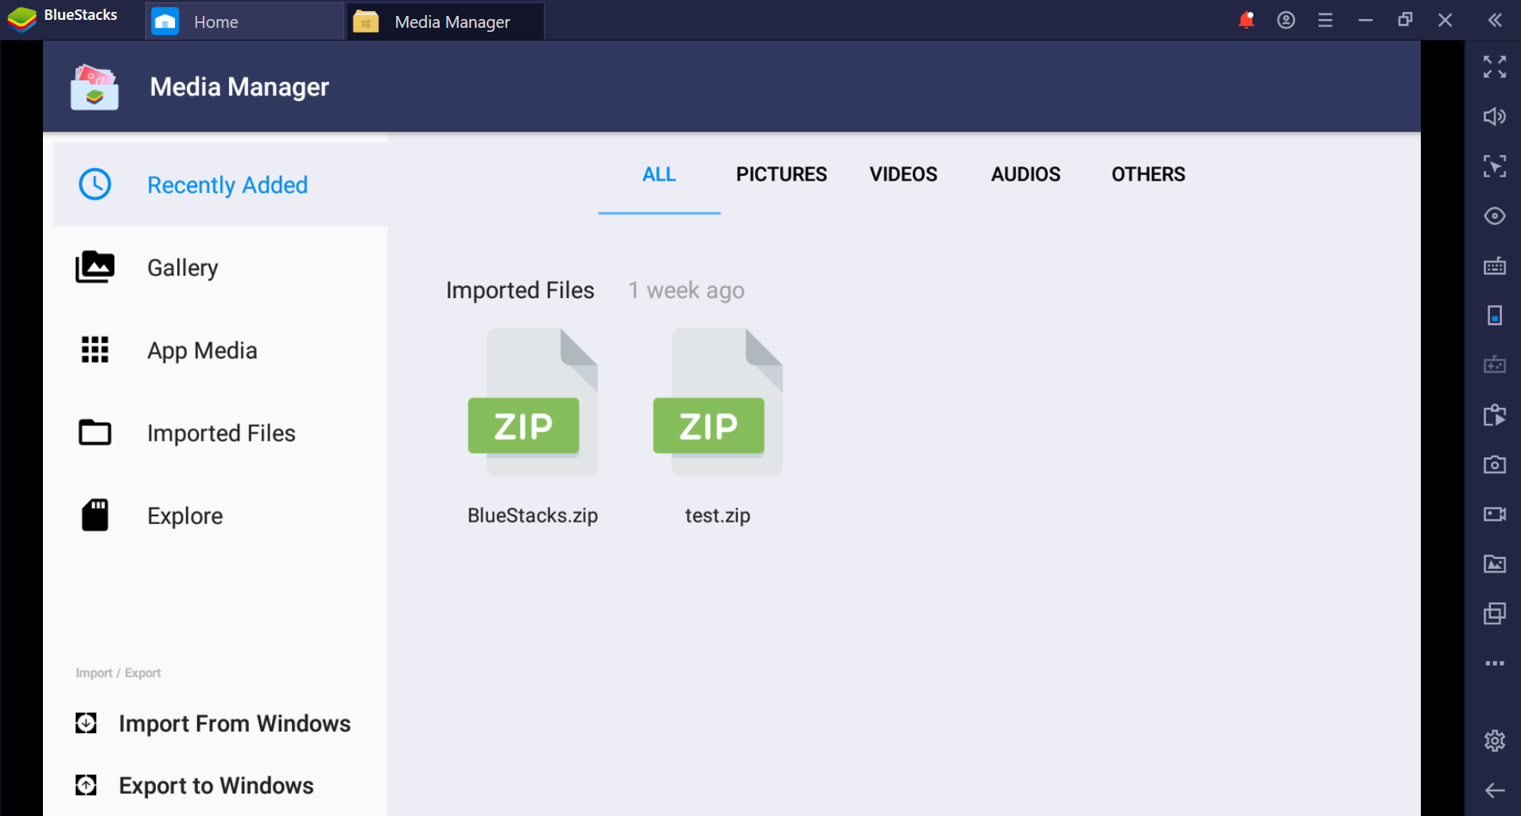This screenshot has height=816, width=1521.
Task: Open the Explore sidebar label
Action: pos(184,516)
